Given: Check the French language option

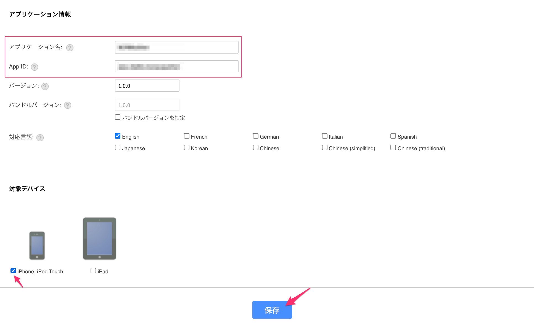Looking at the screenshot, I should (x=187, y=136).
